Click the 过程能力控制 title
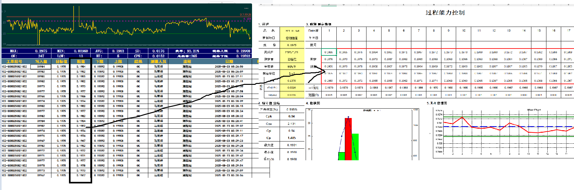574x190 pixels. pyautogui.click(x=445, y=13)
